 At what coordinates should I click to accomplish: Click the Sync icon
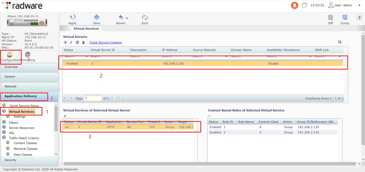tap(145, 18)
